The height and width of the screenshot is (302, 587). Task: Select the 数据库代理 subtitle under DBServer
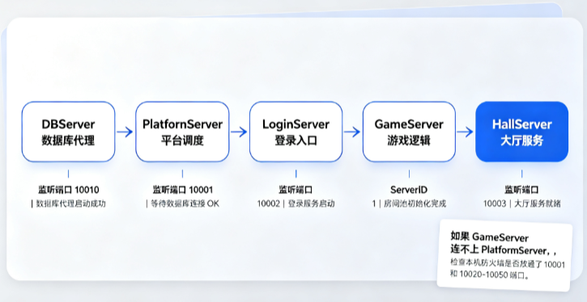(68, 141)
